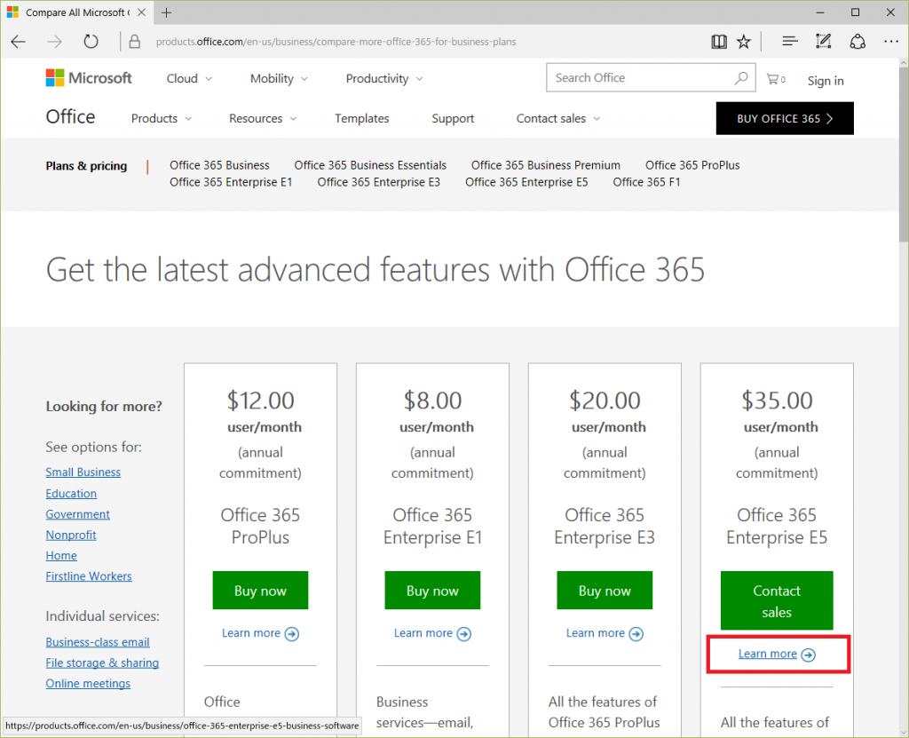Click arrow icon beside Enterprise E3 Learn more
The height and width of the screenshot is (738, 909).
[x=636, y=634]
